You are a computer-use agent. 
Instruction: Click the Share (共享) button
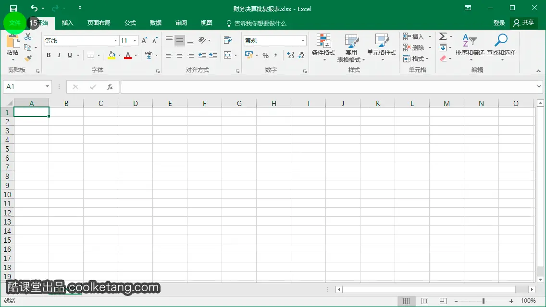pyautogui.click(x=524, y=23)
